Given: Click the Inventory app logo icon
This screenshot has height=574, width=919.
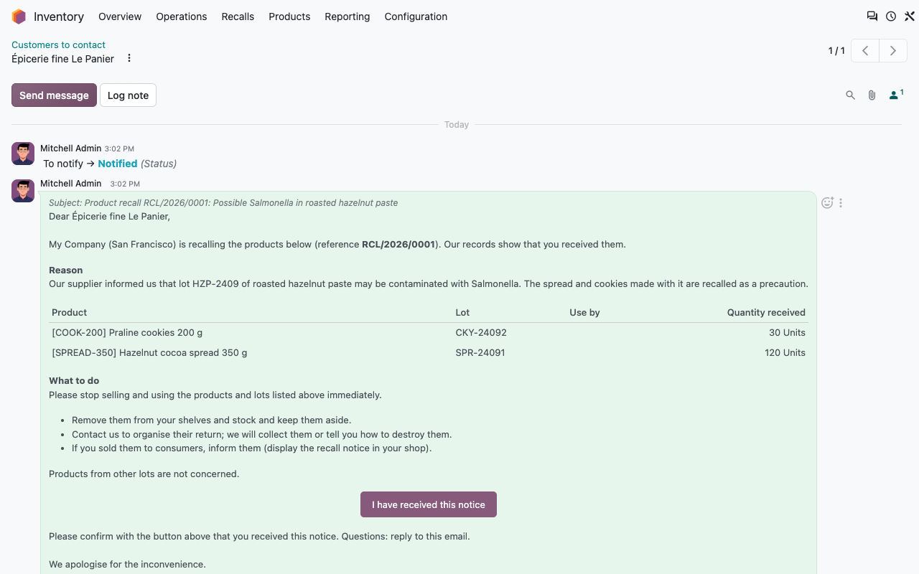Looking at the screenshot, I should click(x=19, y=17).
